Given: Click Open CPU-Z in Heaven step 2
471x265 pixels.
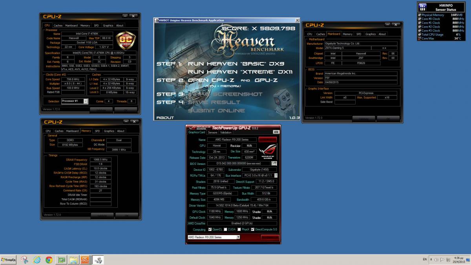Looking at the screenshot, I should 212,80.
